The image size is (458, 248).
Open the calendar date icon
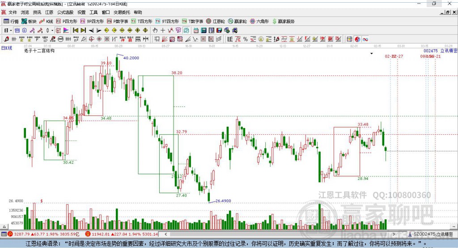(x=196, y=30)
